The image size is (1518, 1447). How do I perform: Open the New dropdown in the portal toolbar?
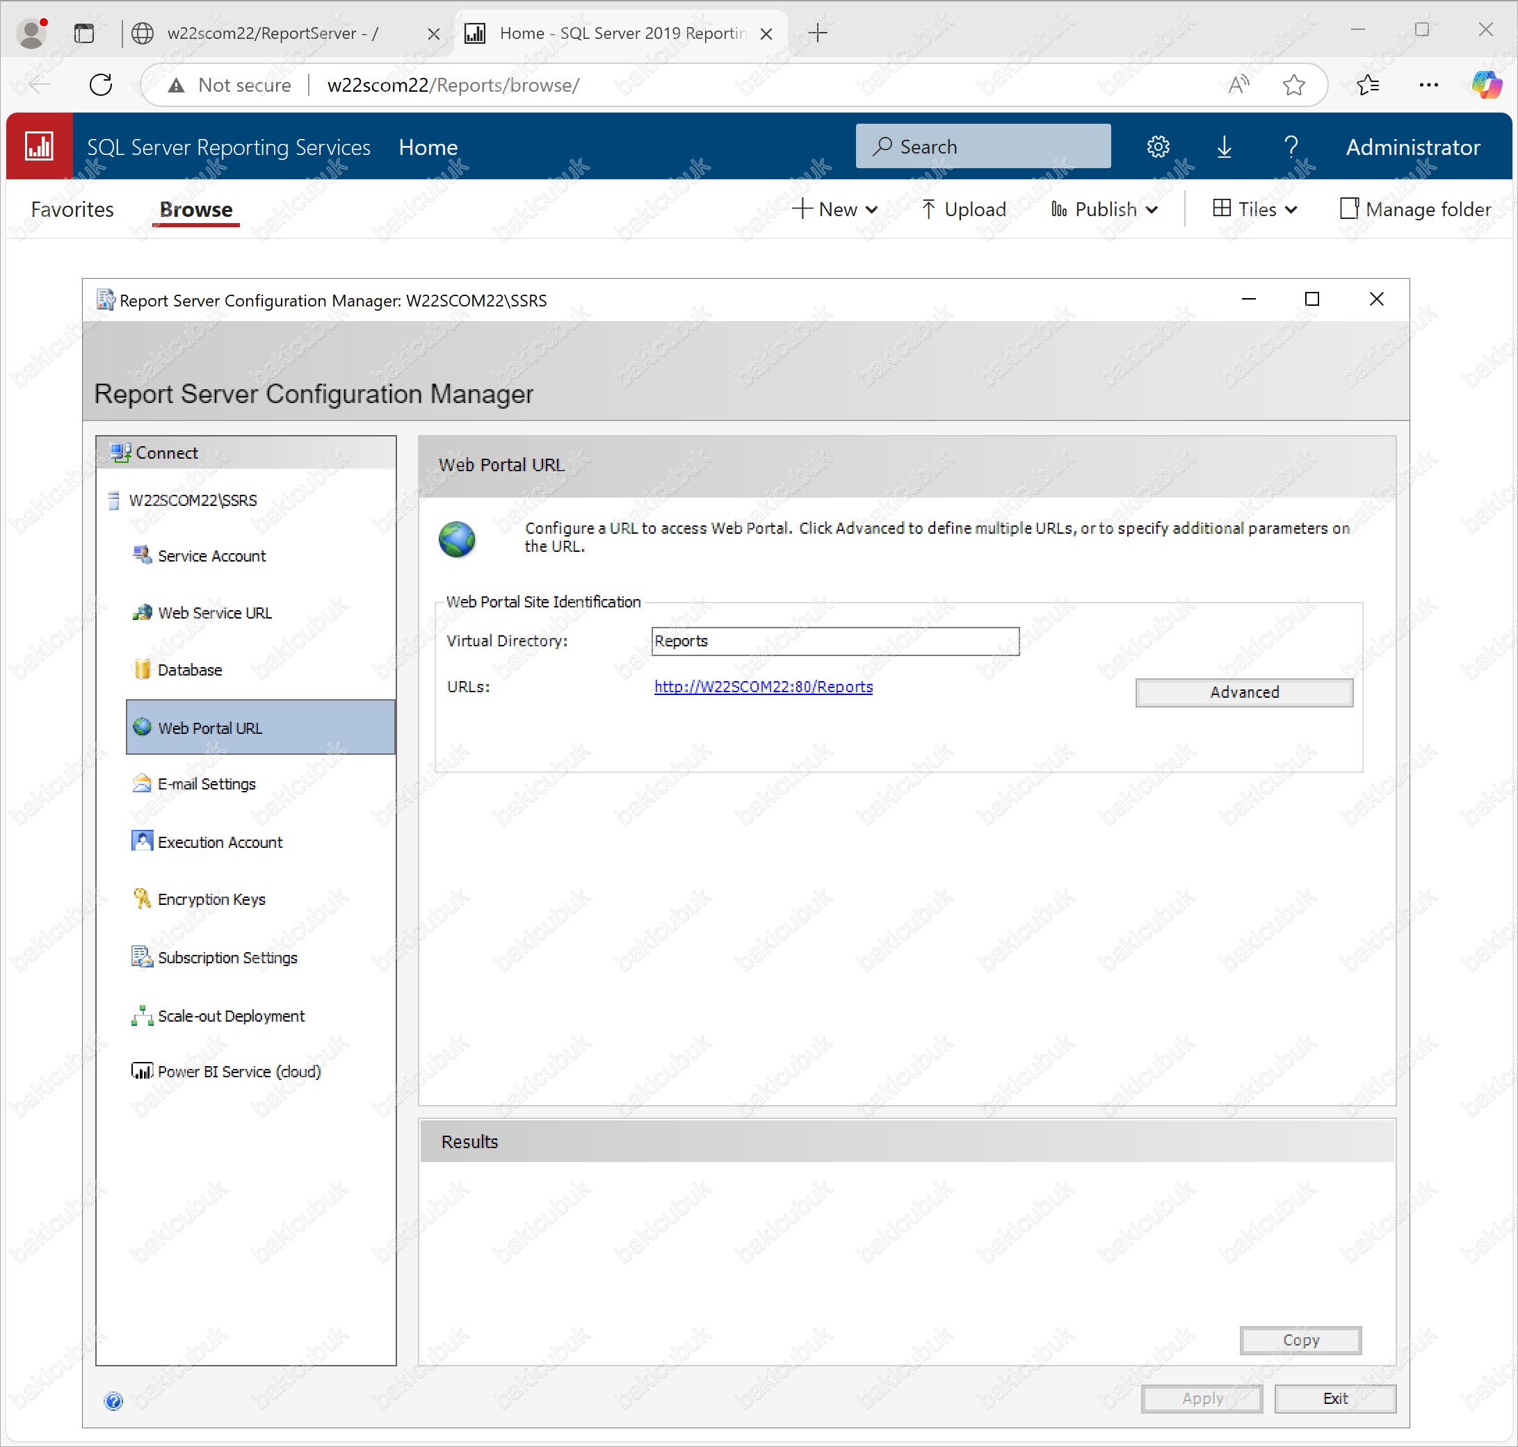pyautogui.click(x=836, y=209)
